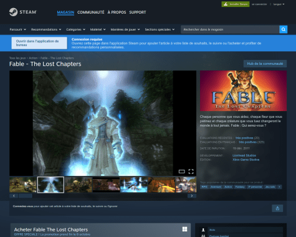Click se connecter link
Image resolution: width=296 pixels, height=237 pixels.
point(259,4)
